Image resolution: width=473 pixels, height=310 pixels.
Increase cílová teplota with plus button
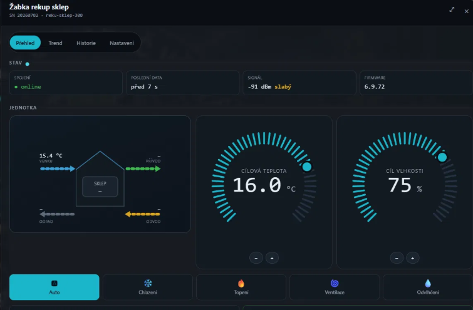[x=272, y=258]
